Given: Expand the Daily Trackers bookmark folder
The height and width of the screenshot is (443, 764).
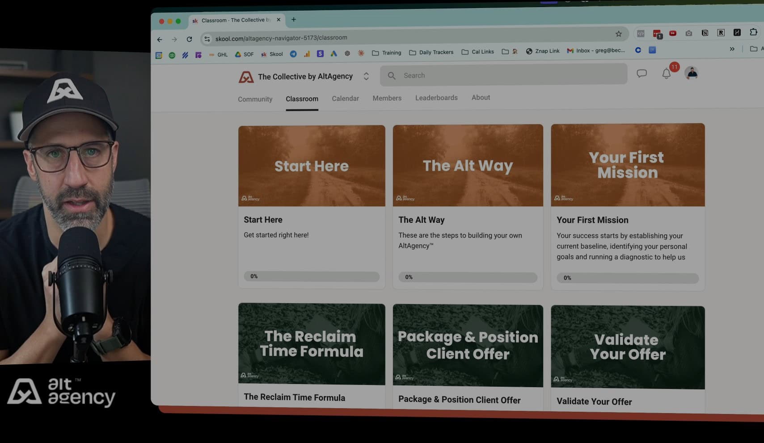Looking at the screenshot, I should (x=431, y=52).
